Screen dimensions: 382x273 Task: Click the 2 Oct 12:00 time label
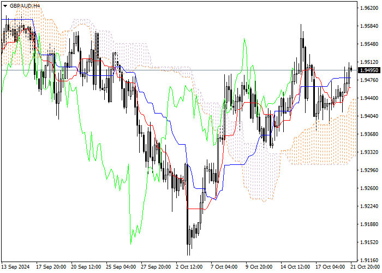click(x=189, y=267)
